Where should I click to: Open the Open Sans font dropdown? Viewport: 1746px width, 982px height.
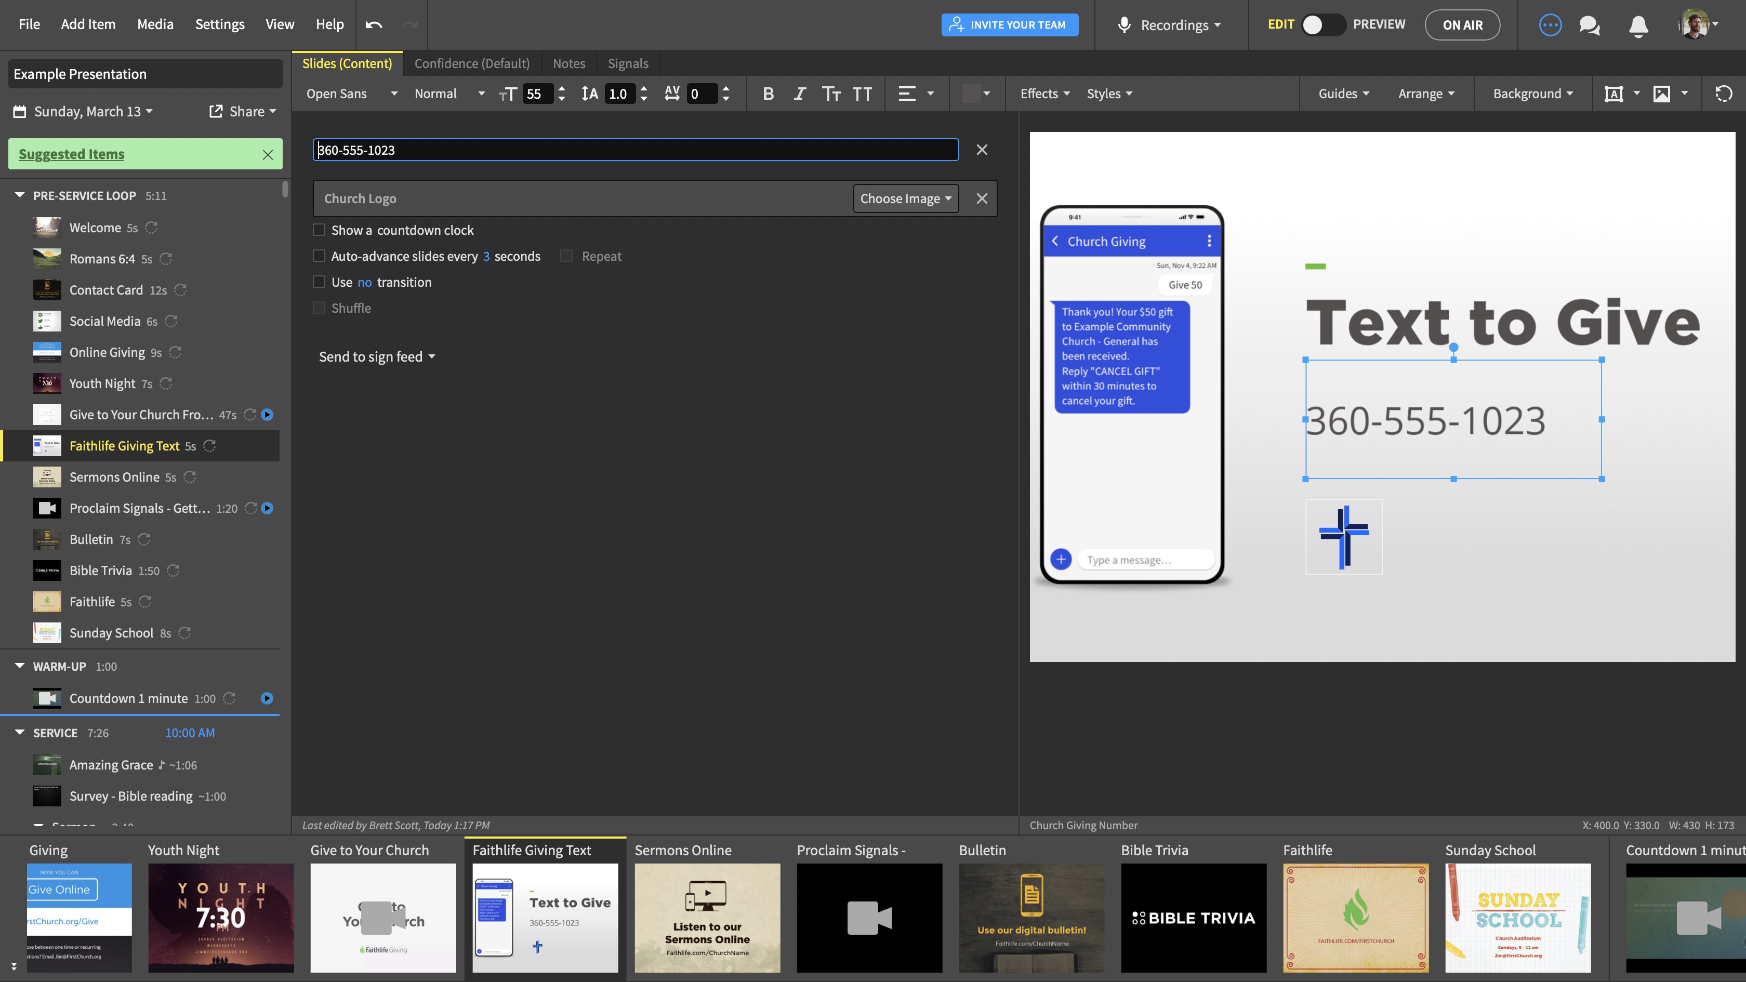coord(351,94)
